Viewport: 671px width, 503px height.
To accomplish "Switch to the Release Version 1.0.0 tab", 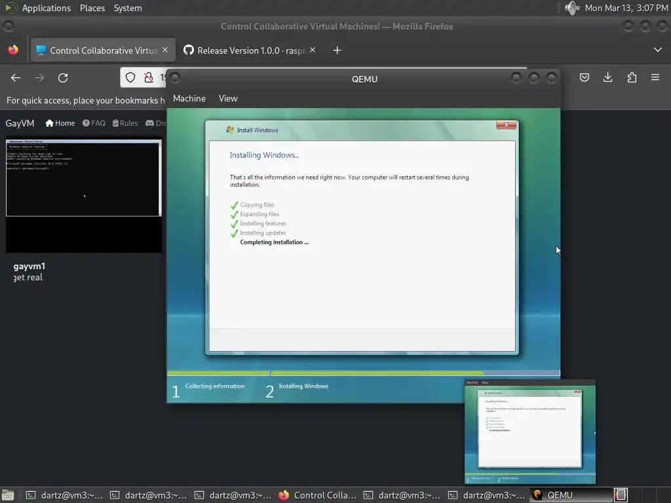I will click(250, 50).
